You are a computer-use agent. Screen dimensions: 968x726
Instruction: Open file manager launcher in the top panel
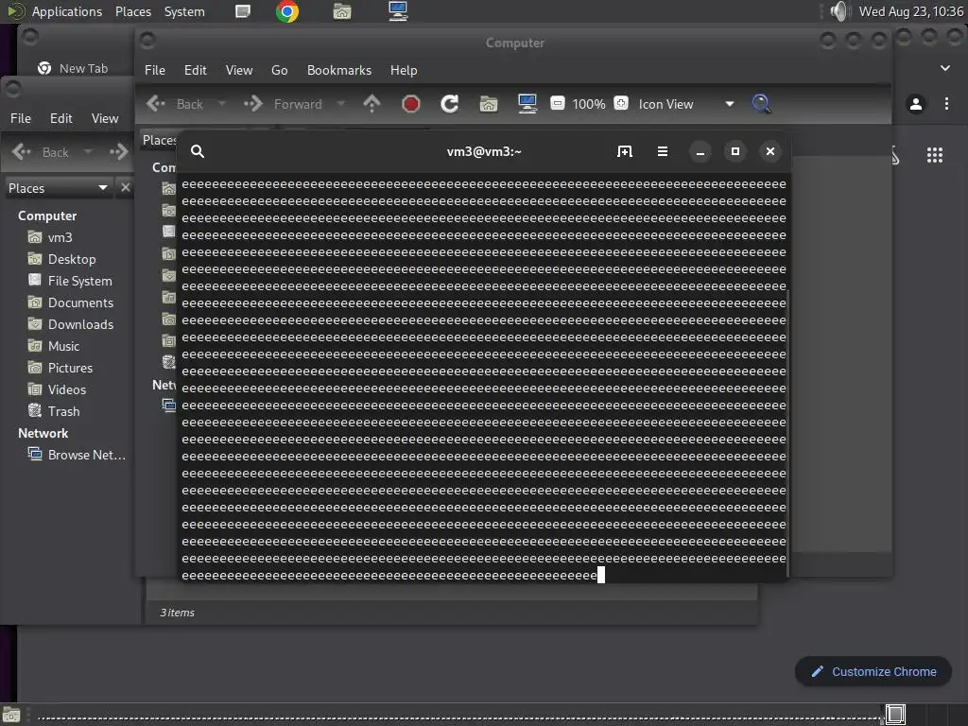point(342,11)
